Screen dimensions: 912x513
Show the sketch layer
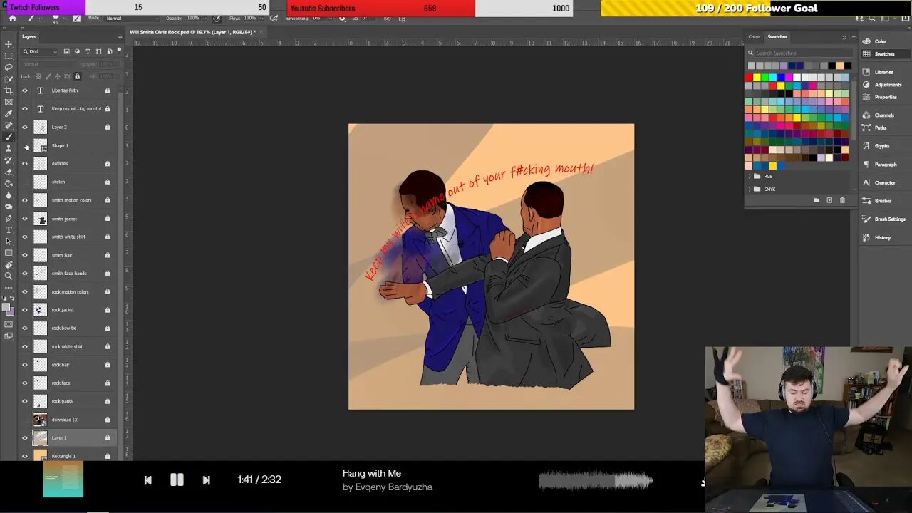point(25,182)
